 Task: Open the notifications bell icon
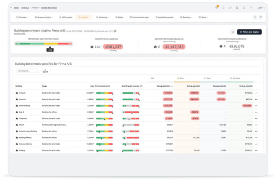(223, 8)
